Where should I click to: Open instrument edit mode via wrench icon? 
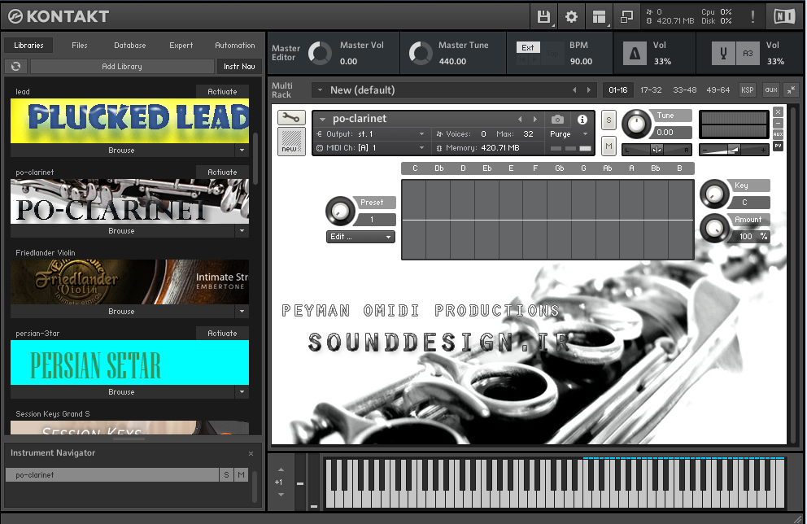[291, 117]
